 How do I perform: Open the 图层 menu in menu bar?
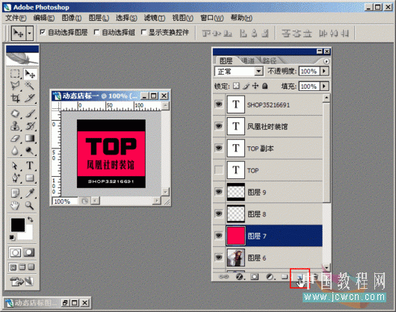99,18
